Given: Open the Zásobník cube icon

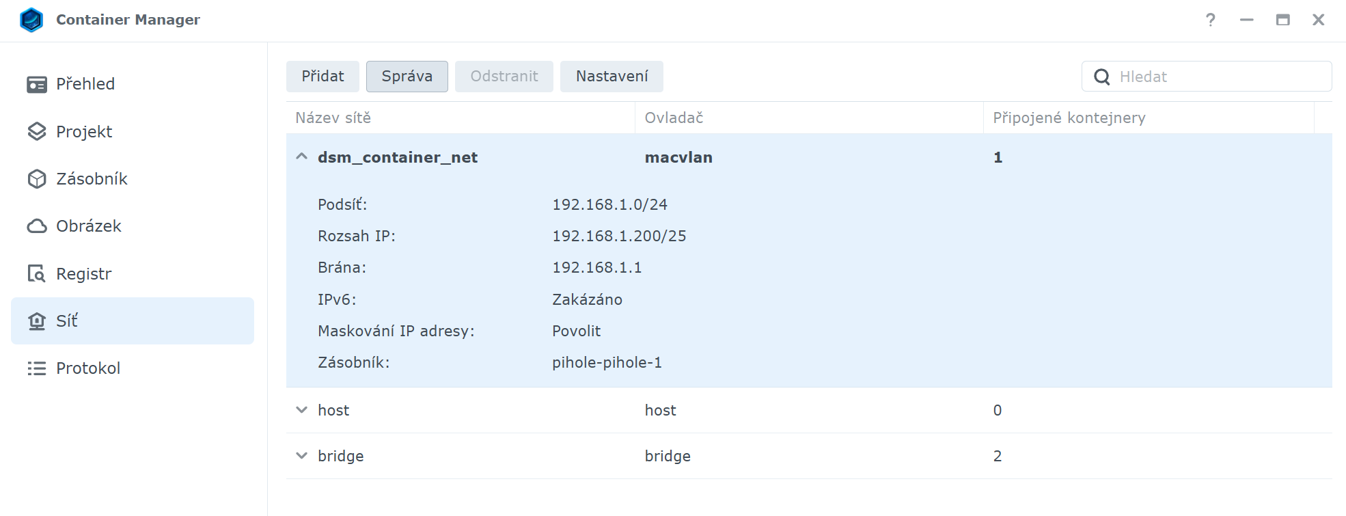Looking at the screenshot, I should click(37, 178).
